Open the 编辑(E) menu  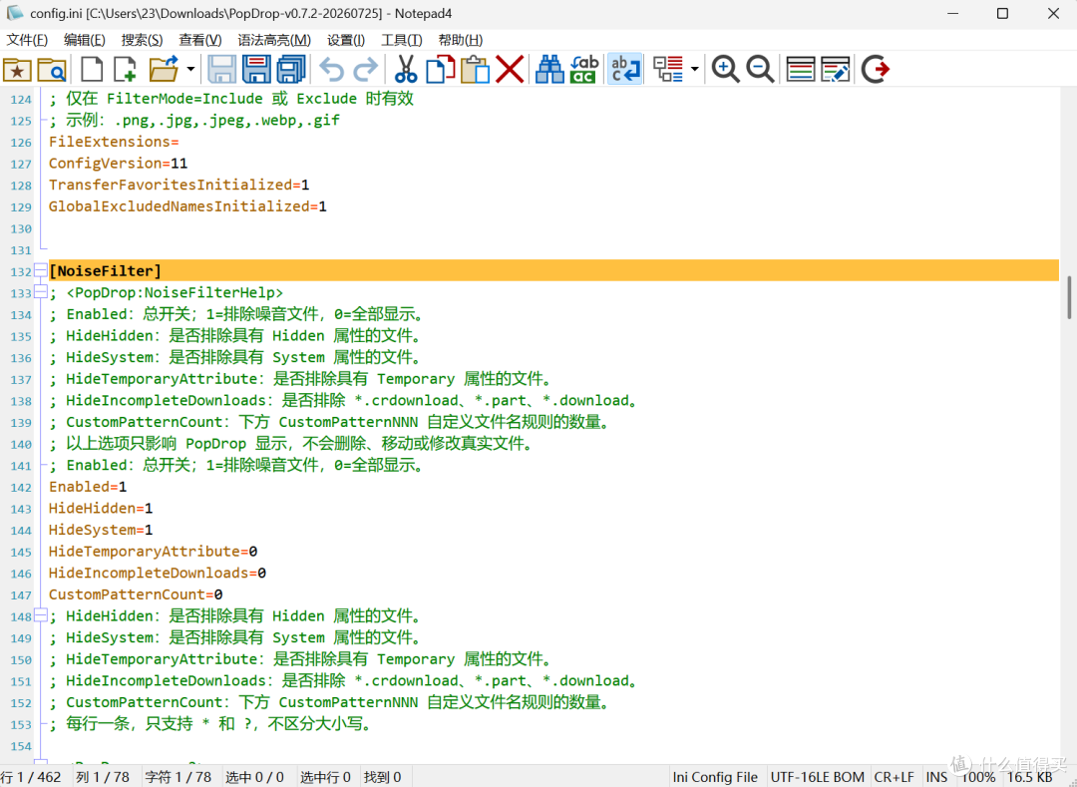[x=85, y=40]
